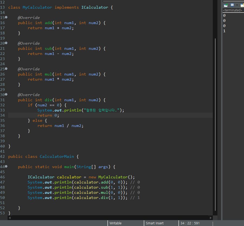Image resolution: width=244 pixels, height=226 pixels.
Task: Click the Display Selected Console monitor icon
Action: (x=232, y=5)
